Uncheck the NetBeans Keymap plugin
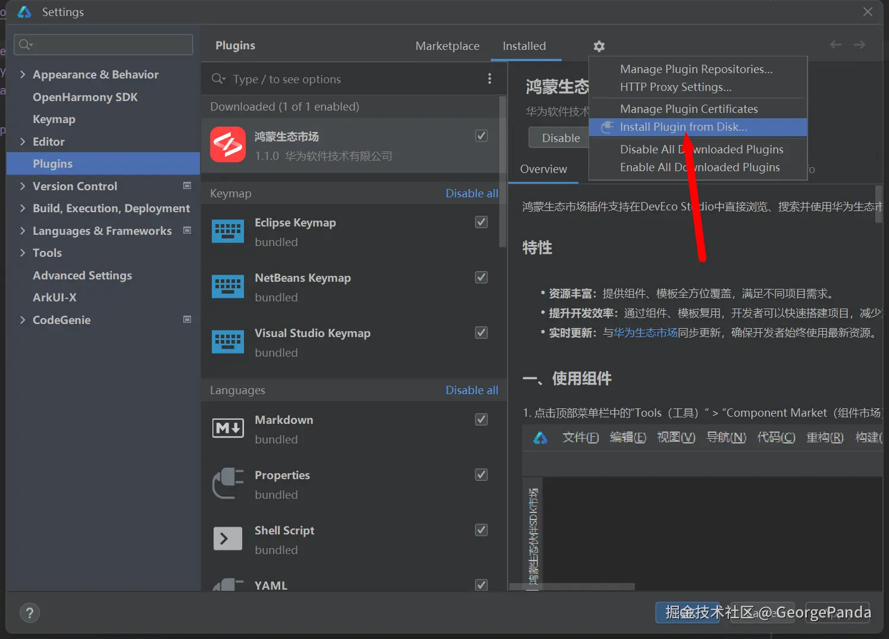 tap(481, 277)
